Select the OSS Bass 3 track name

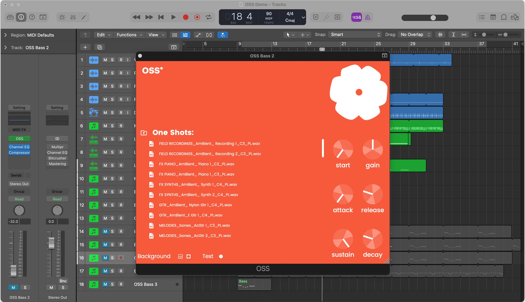click(146, 284)
